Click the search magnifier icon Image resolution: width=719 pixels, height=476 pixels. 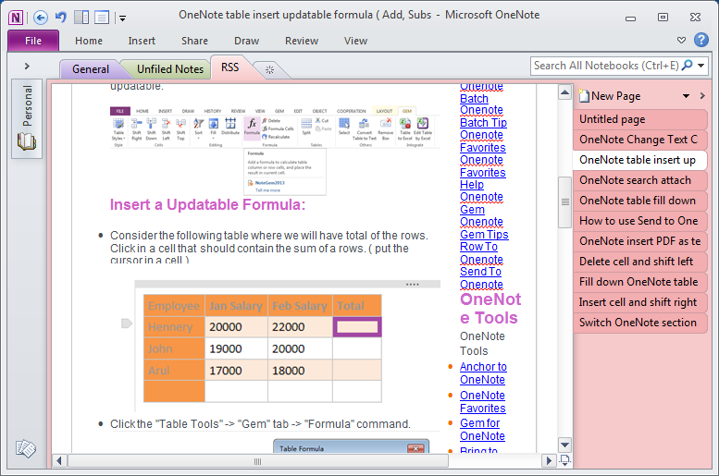coord(687,65)
